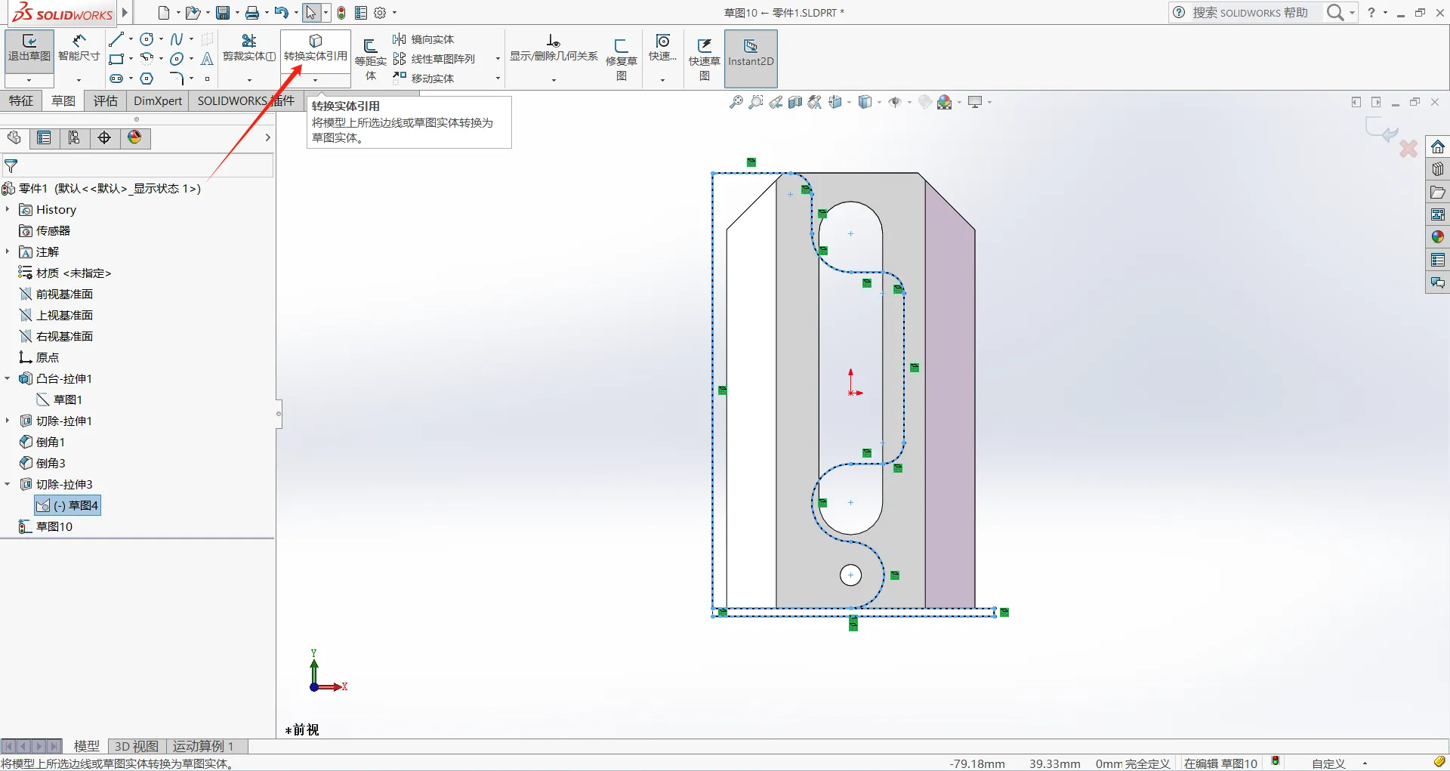Select the Circle sketch tool
Image resolution: width=1450 pixels, height=771 pixels.
tap(147, 39)
